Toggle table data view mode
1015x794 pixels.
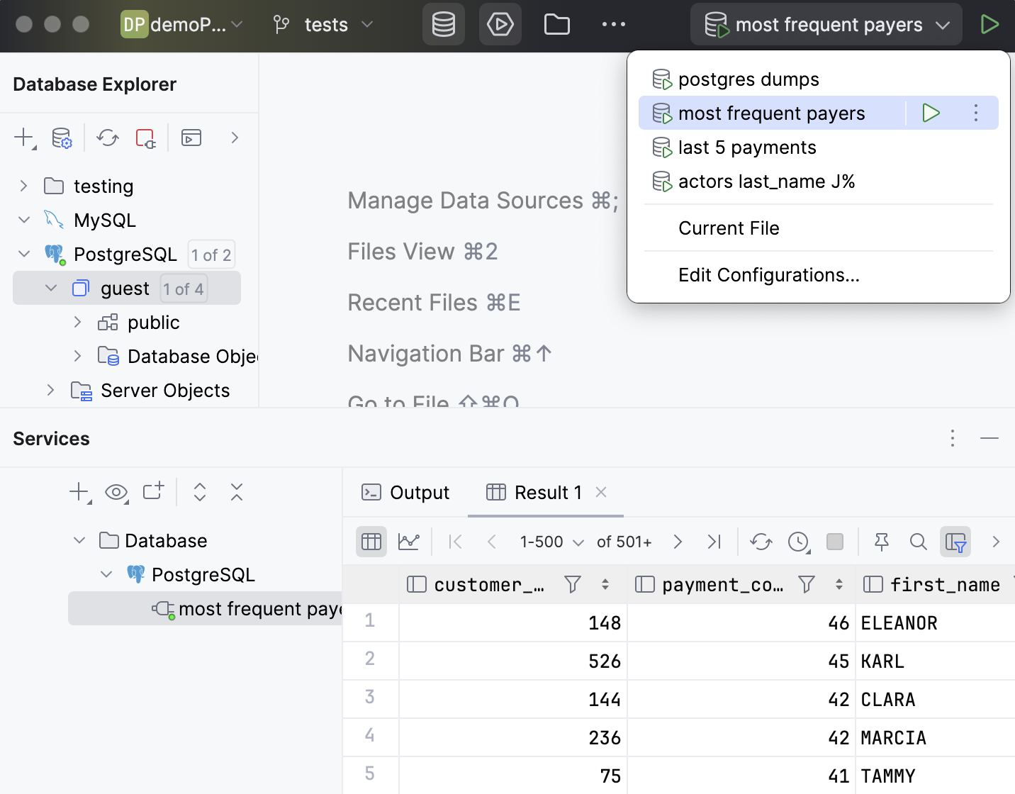(x=371, y=542)
